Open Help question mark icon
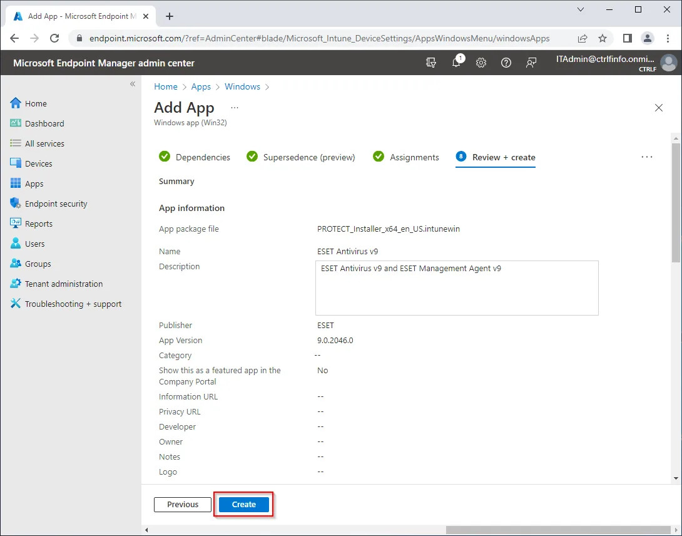 point(506,63)
